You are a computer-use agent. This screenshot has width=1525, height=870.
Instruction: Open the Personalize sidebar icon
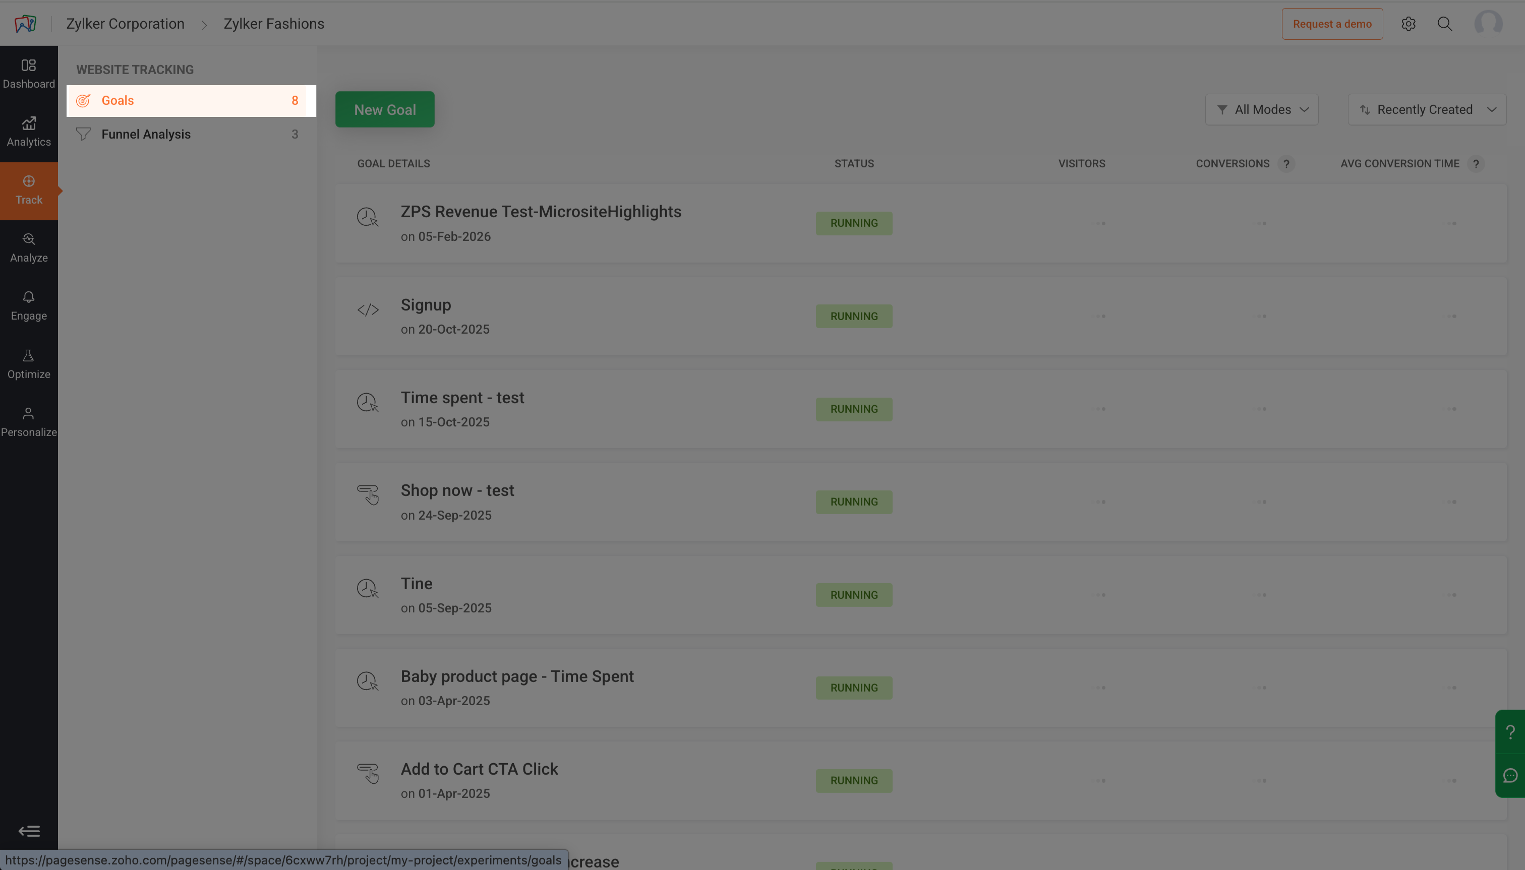click(29, 421)
